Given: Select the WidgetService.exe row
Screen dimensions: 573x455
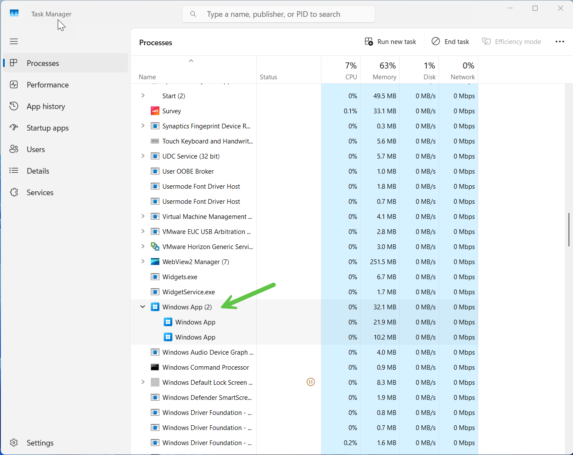Looking at the screenshot, I should coord(304,292).
